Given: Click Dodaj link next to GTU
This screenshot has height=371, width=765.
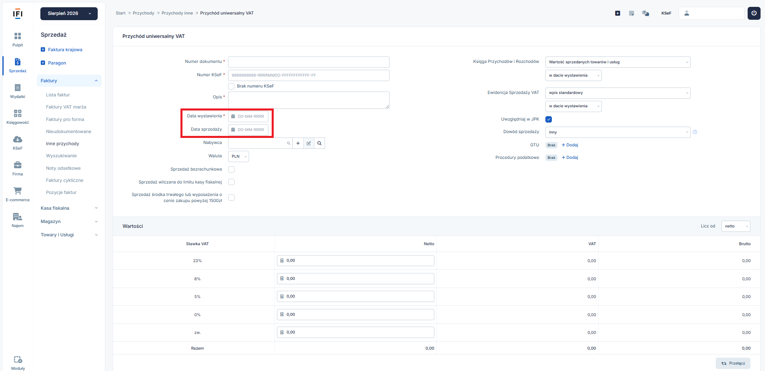Looking at the screenshot, I should coord(570,145).
